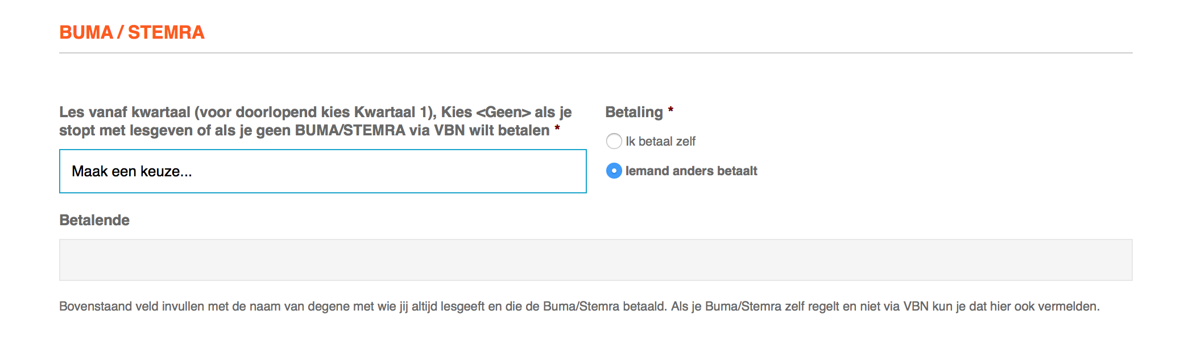This screenshot has height=339, width=1184.
Task: Click the 'Betaling' field label
Action: coord(634,112)
